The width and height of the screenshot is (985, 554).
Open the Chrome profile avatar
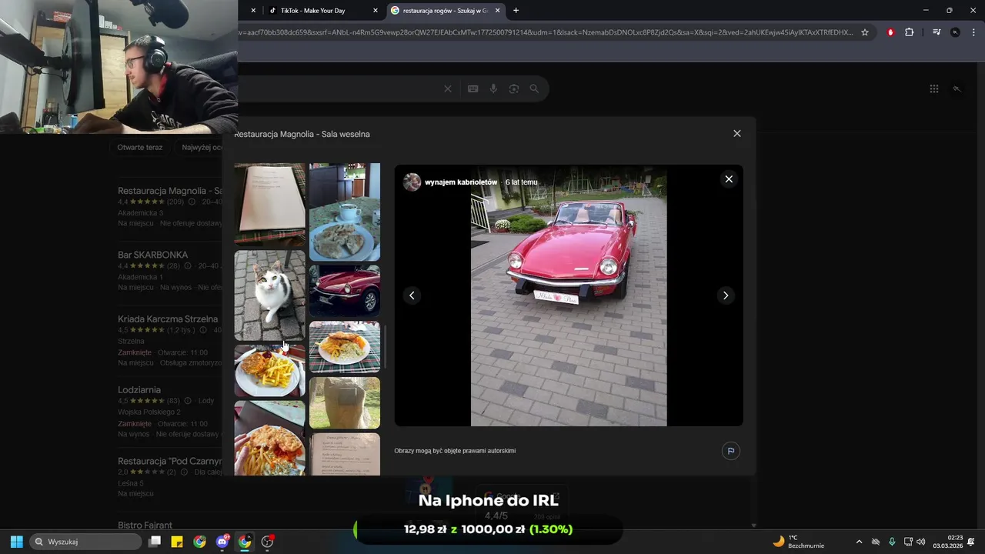[955, 32]
